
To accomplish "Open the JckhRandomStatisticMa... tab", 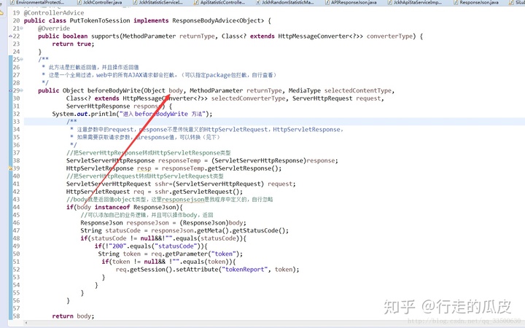I will point(287,2).
